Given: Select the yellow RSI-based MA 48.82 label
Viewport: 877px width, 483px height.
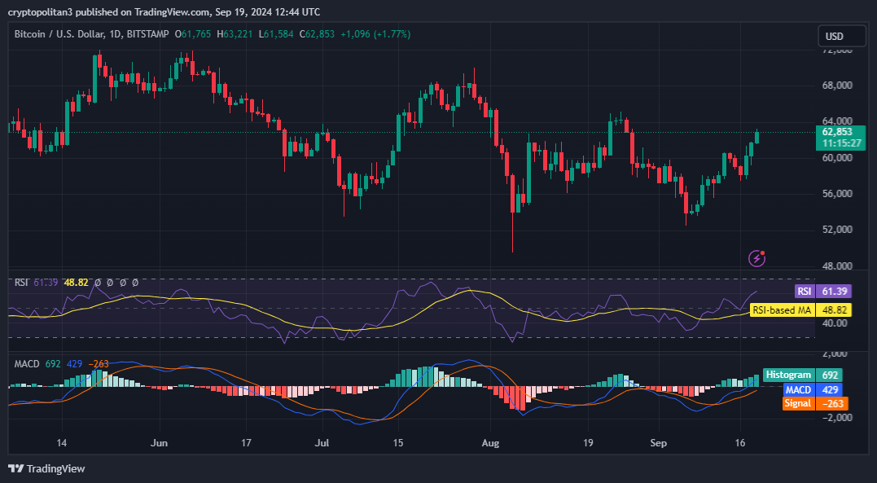Looking at the screenshot, I should 800,310.
